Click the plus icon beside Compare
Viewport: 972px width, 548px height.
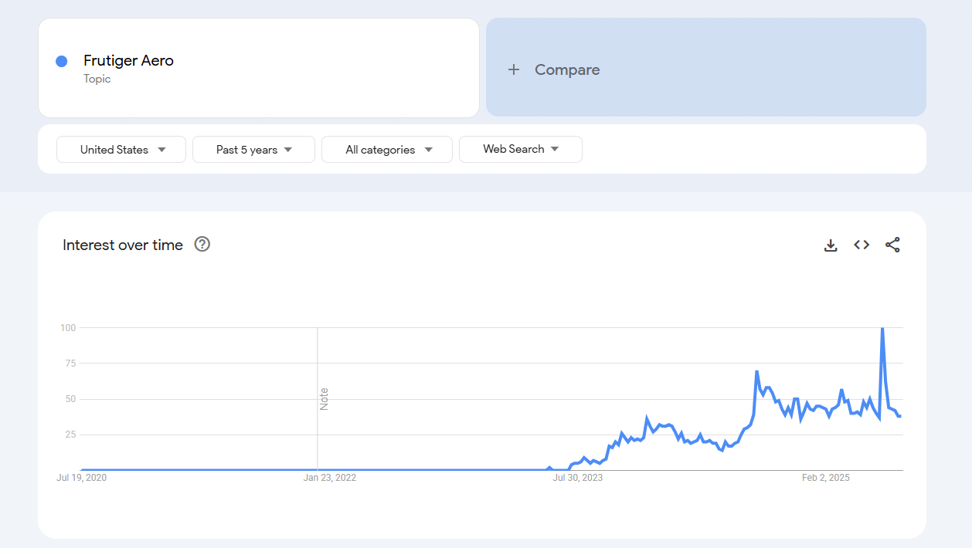point(514,69)
